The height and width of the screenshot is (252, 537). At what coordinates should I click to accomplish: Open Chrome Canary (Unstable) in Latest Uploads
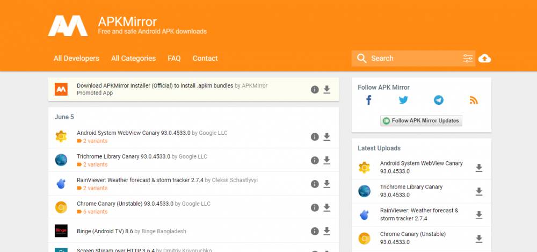(x=413, y=238)
